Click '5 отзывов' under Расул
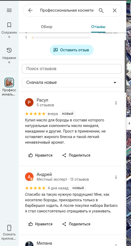Image resolution: width=131 pixels, height=246 pixels. [x=45, y=105]
